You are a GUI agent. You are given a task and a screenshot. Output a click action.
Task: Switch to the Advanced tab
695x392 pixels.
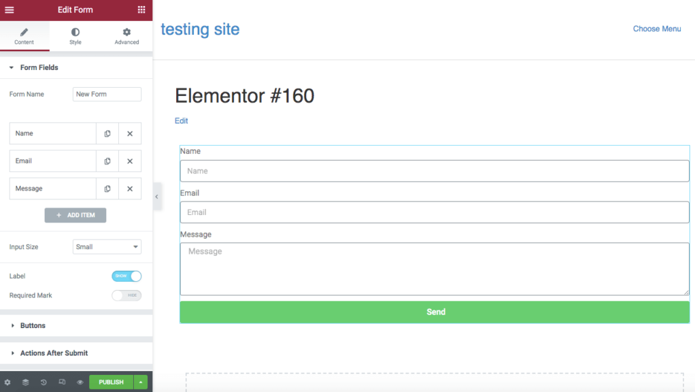126,36
